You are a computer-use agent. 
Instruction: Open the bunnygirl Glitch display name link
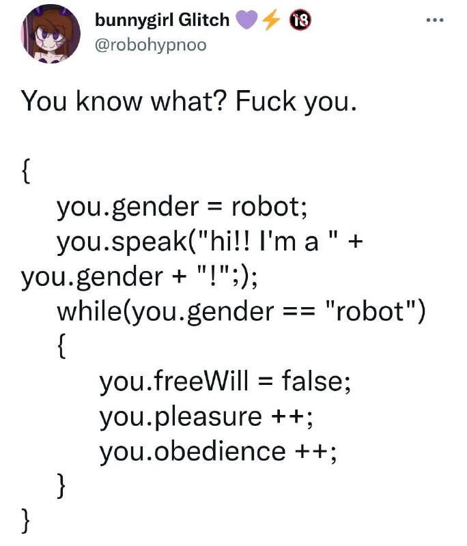click(162, 20)
